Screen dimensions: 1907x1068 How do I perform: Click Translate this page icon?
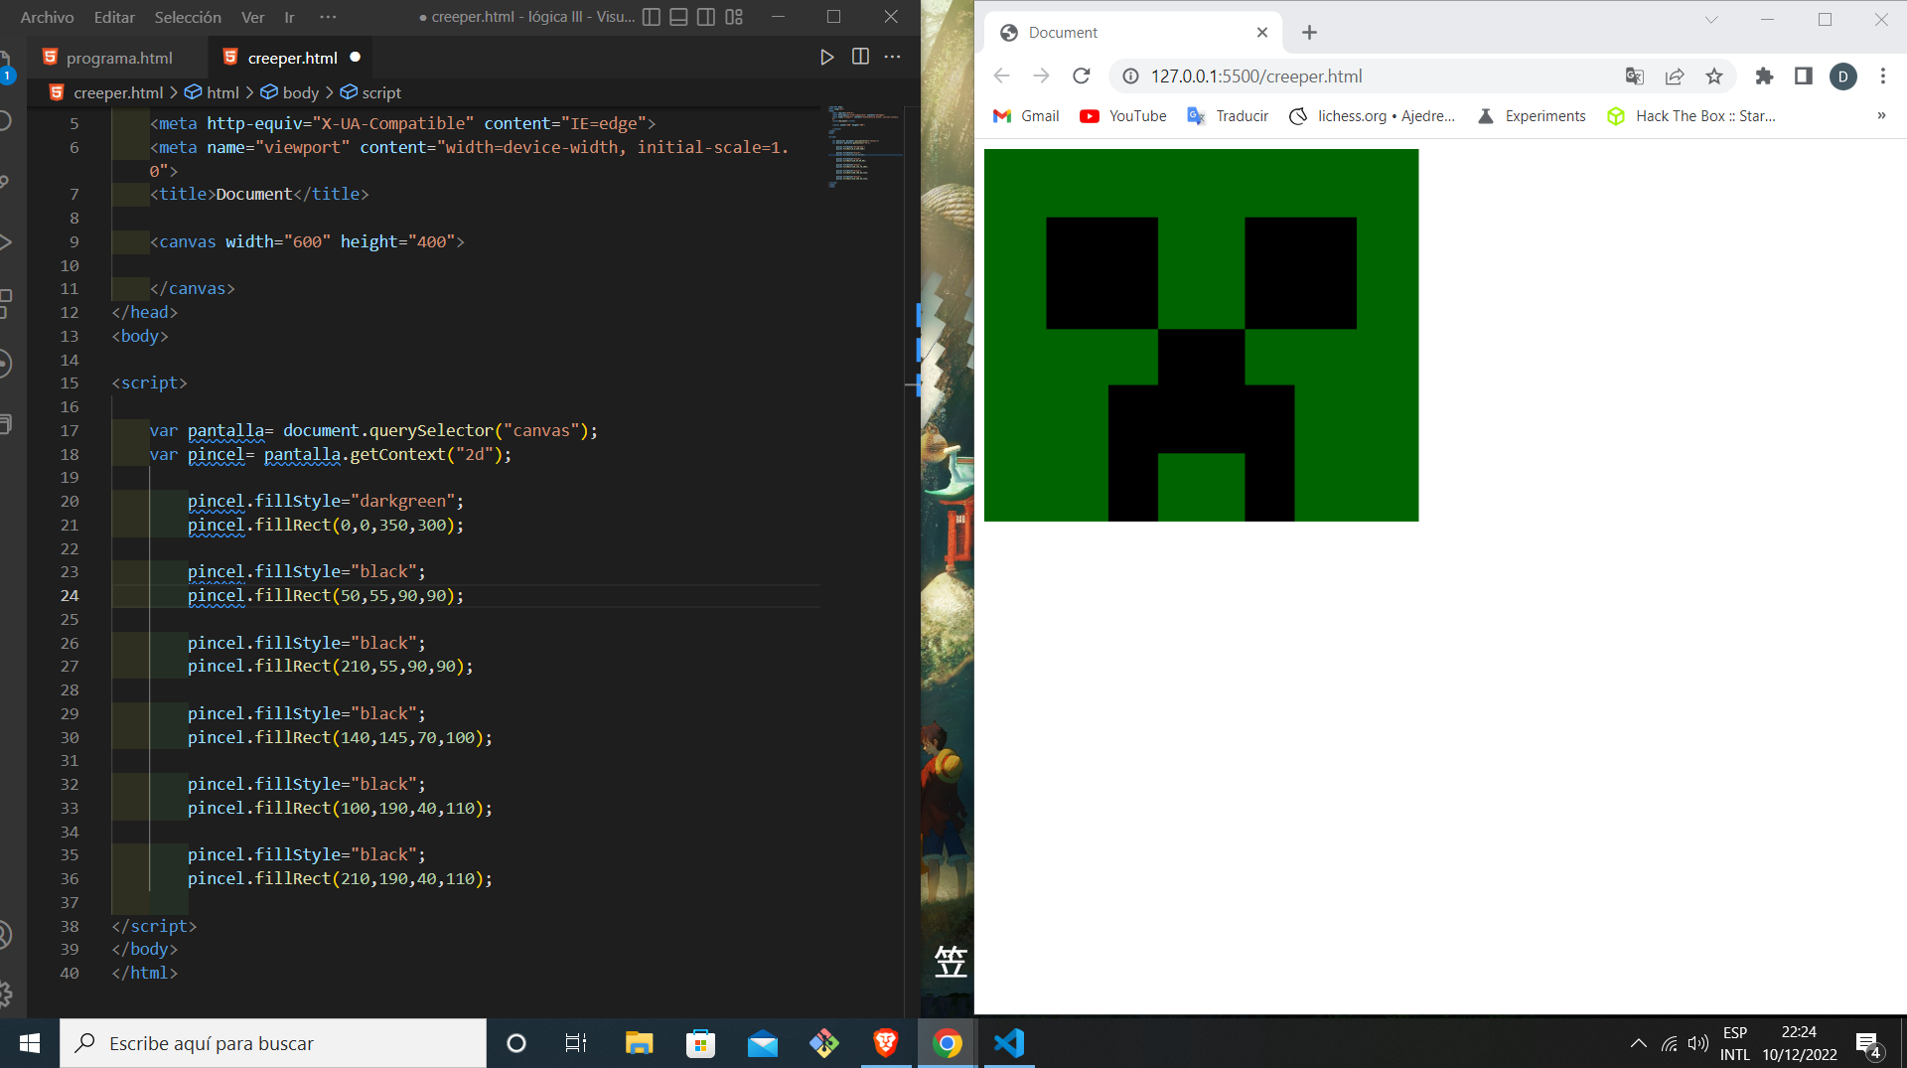1634,76
